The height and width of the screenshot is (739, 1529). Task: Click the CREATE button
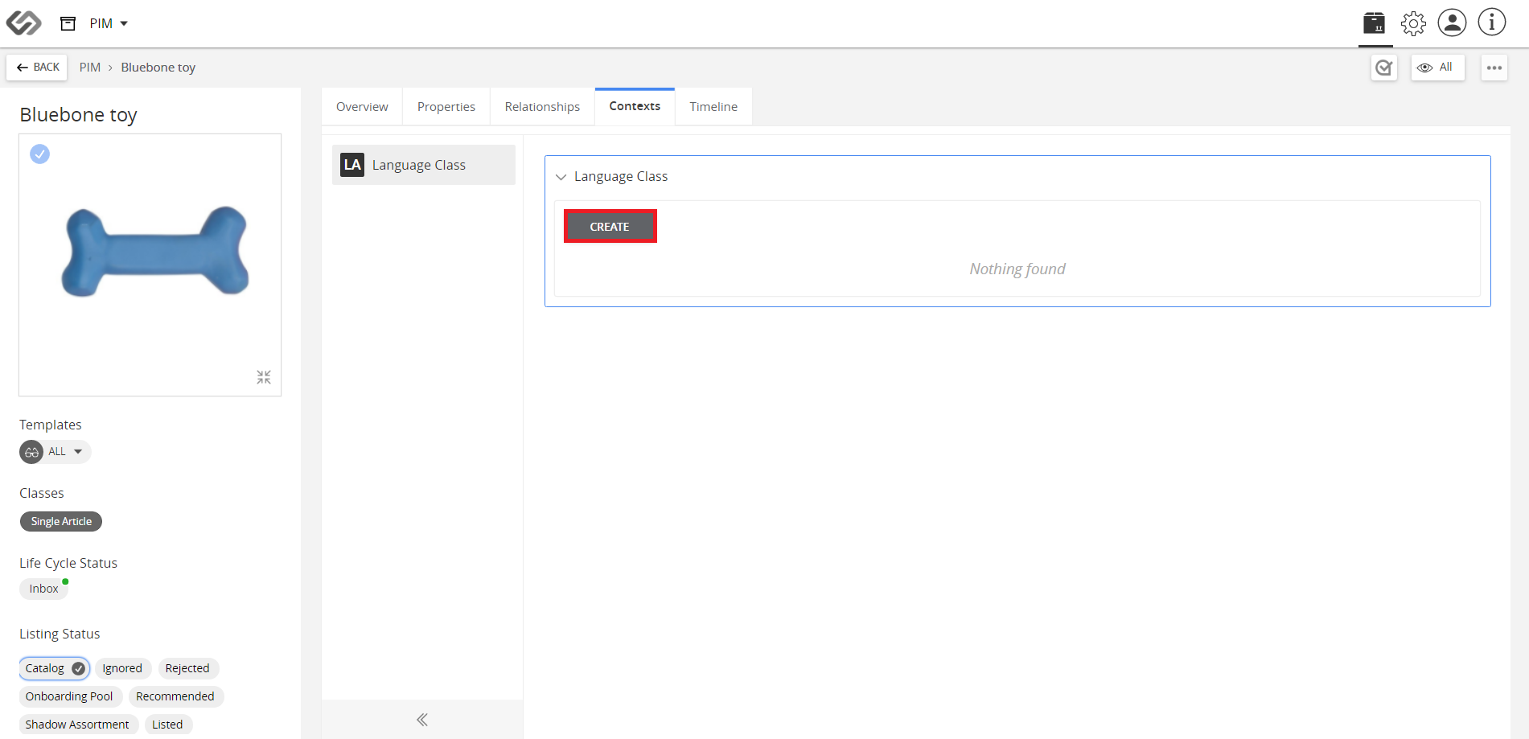(x=610, y=227)
